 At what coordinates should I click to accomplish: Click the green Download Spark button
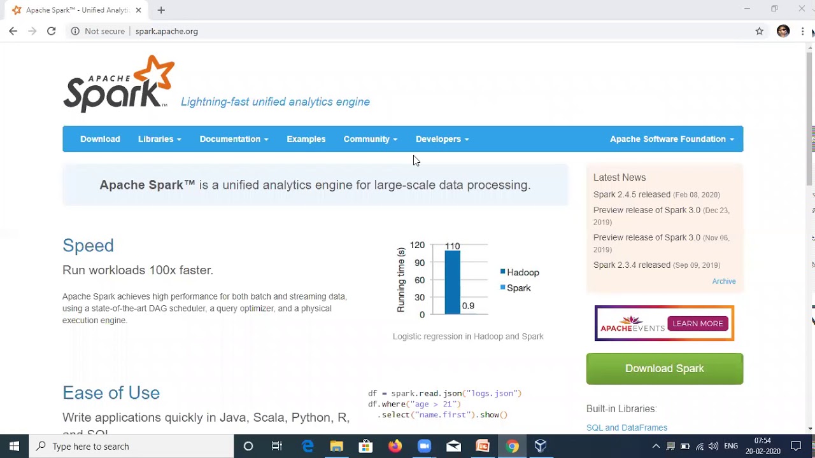tap(664, 368)
